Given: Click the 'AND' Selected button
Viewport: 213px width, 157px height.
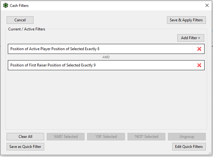Looking at the screenshot, I should coord(65,137).
